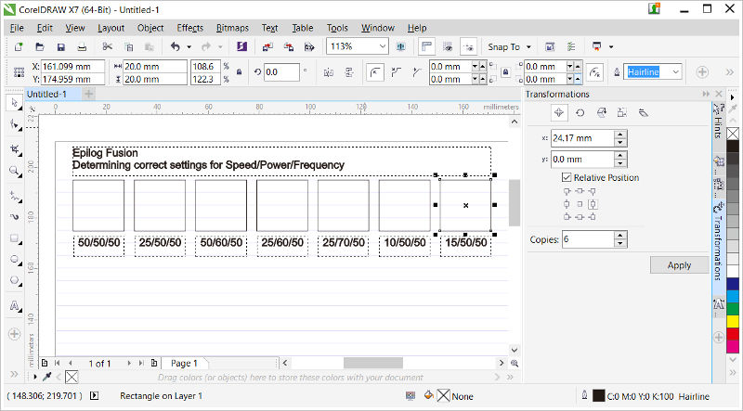Open the Effects menu

pyautogui.click(x=189, y=28)
